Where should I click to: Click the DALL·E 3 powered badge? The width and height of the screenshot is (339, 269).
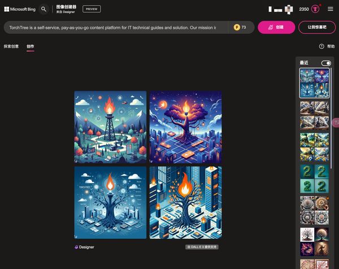(x=202, y=247)
